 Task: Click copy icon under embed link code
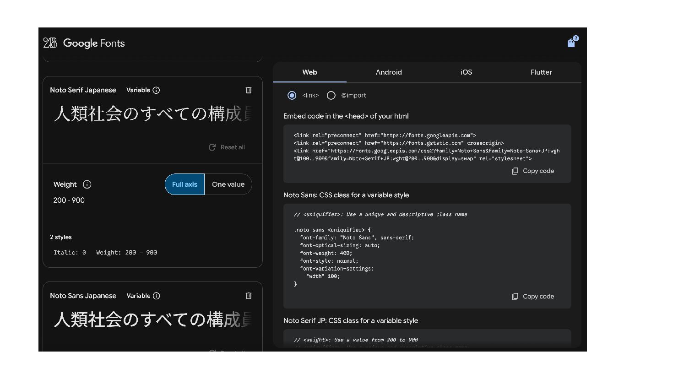coord(515,171)
